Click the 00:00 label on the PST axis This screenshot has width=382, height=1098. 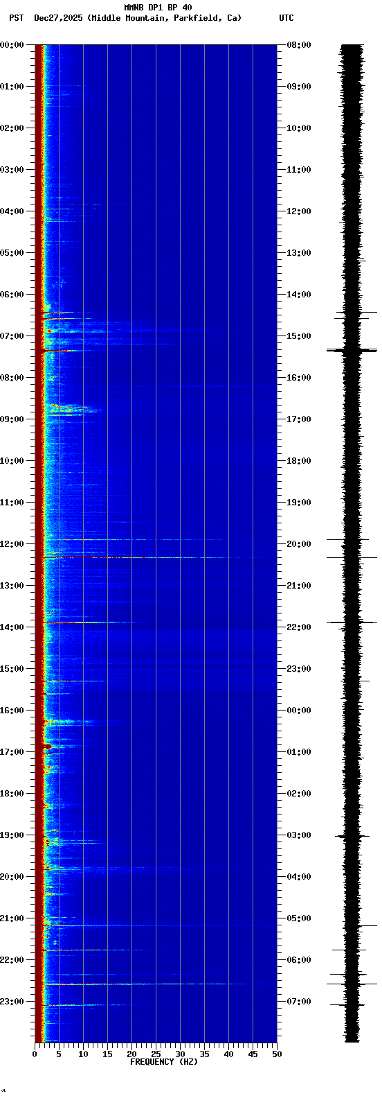12,45
